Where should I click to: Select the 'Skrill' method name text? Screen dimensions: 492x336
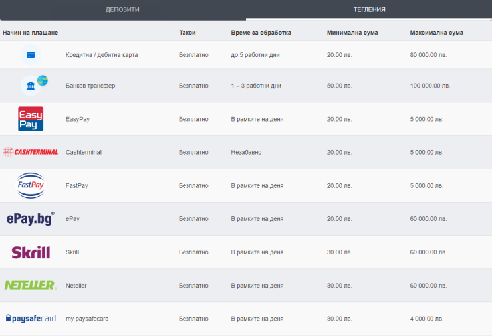pos(72,252)
